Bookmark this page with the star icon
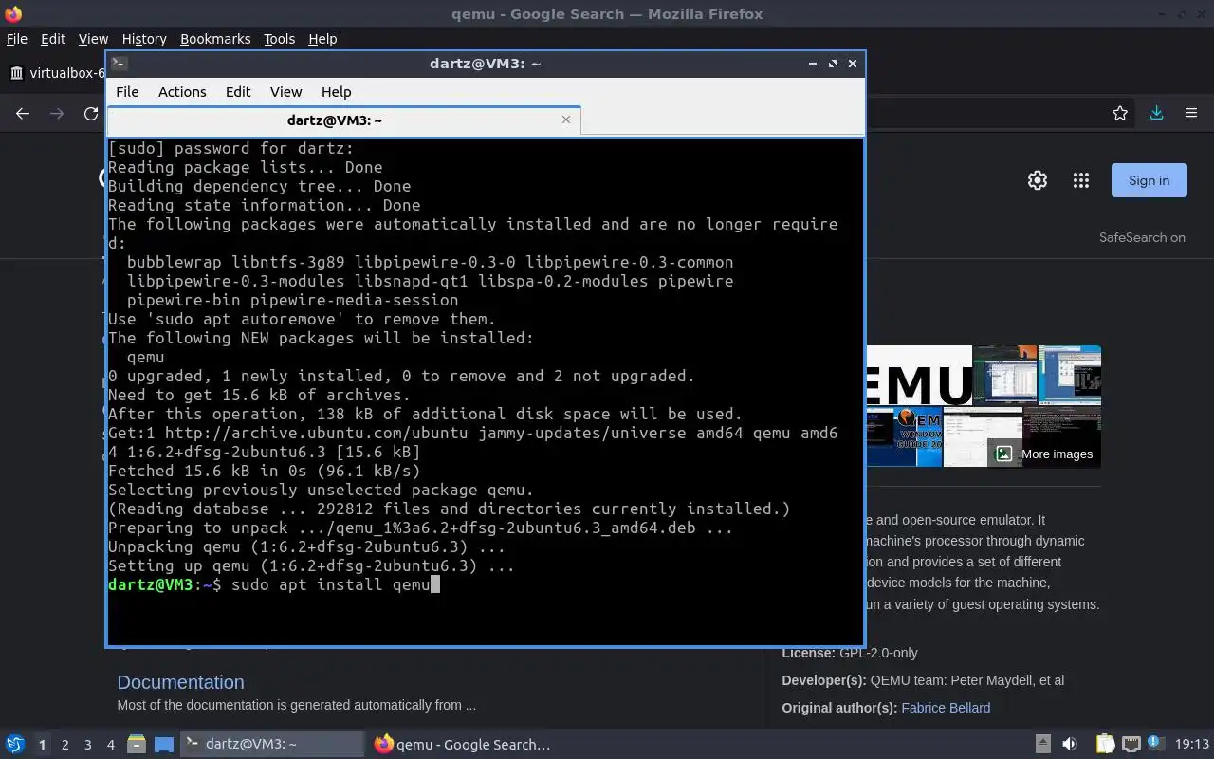 (x=1120, y=114)
